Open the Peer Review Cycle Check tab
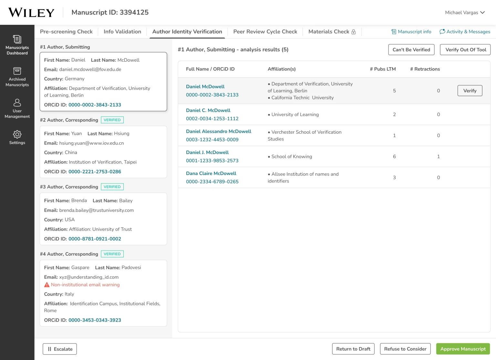The image size is (496, 360). [x=265, y=32]
